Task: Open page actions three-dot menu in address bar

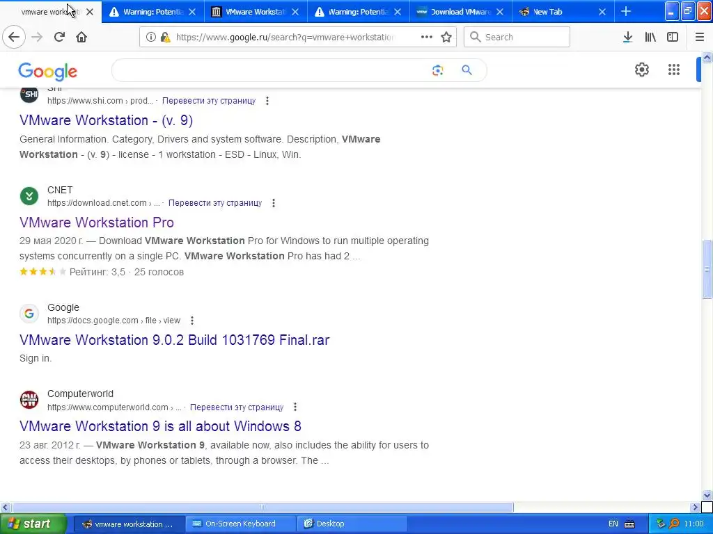Action: coord(427,37)
